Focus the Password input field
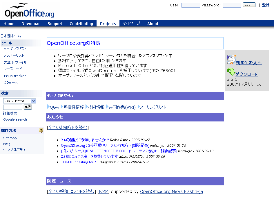 click(x=232, y=5)
